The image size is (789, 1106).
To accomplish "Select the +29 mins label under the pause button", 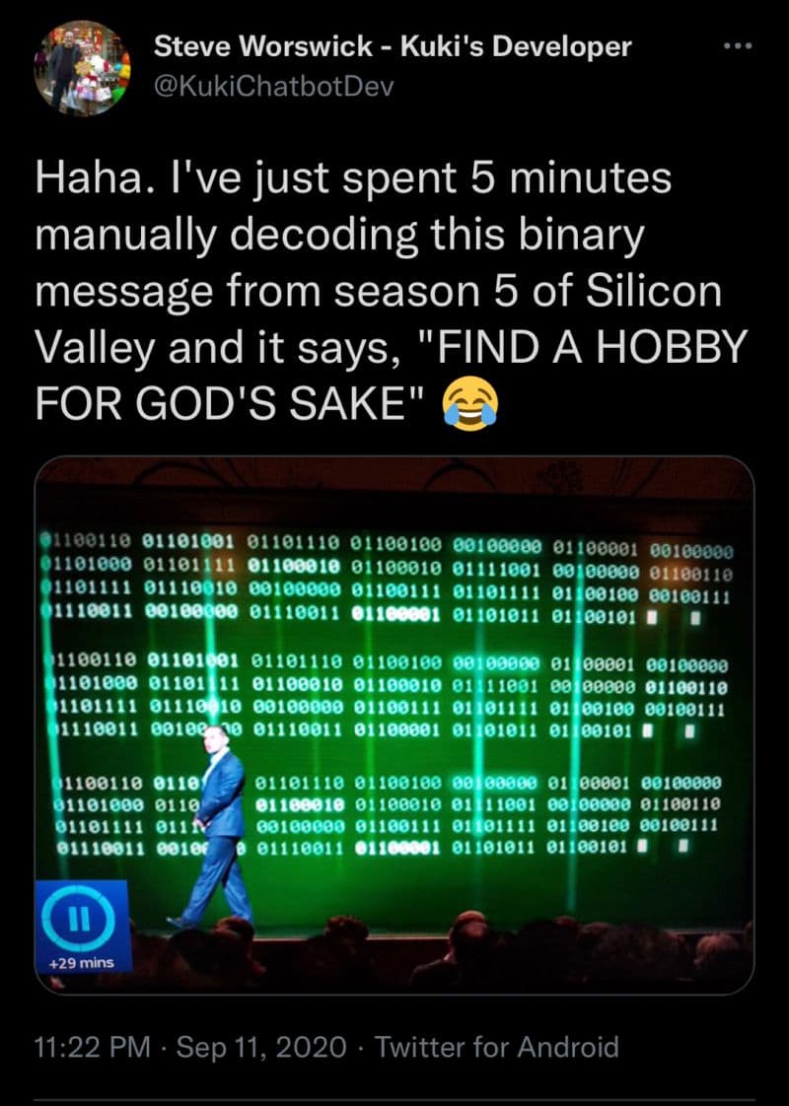I will 82,963.
